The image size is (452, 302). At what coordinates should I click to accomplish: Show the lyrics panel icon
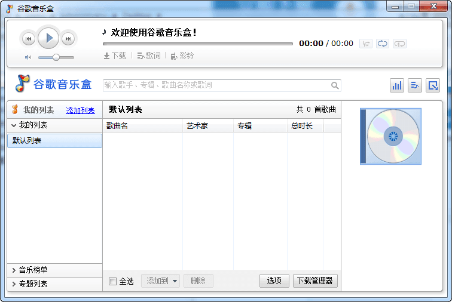pyautogui.click(x=415, y=85)
